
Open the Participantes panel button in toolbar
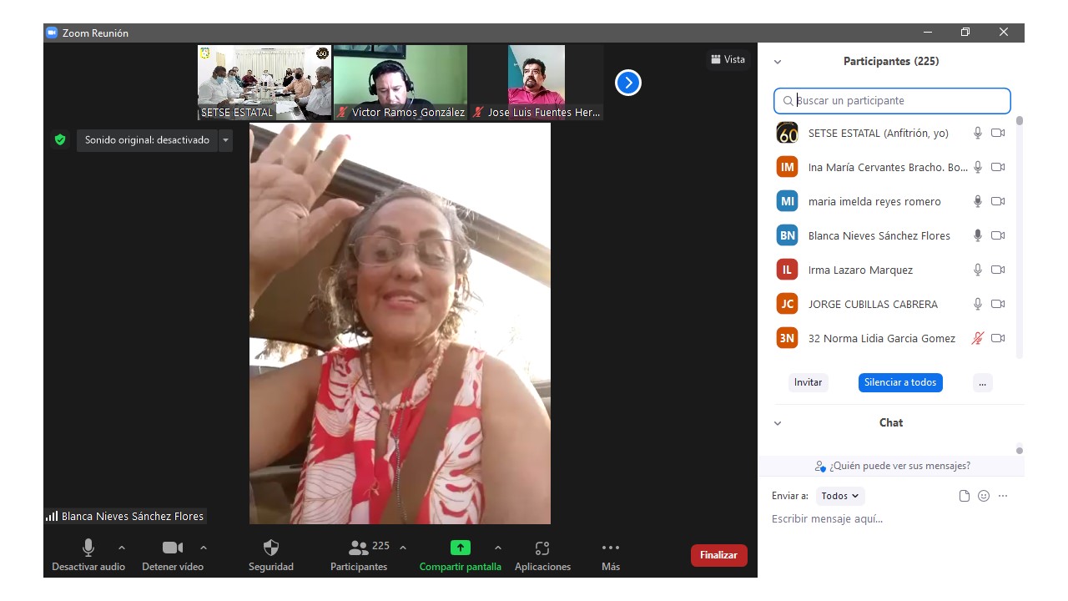point(359,554)
